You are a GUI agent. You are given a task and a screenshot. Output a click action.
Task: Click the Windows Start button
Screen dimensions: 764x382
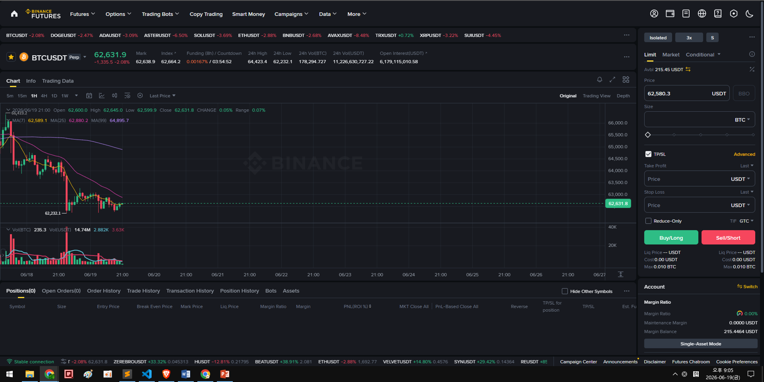click(x=10, y=374)
